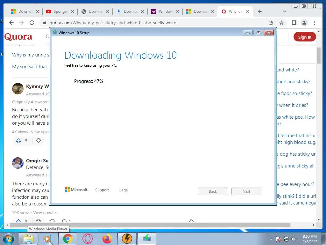Screen dimensions: 326x245
Task: Click the scroll down arrow of the page
Action: click(x=319, y=219)
